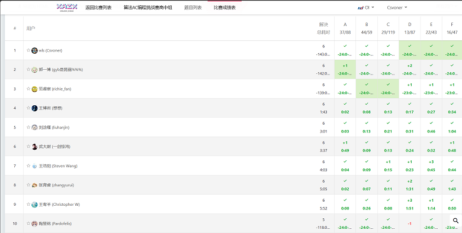The height and width of the screenshot is (233, 462).
Task: Star the user zhangyurui
Action: pos(28,185)
